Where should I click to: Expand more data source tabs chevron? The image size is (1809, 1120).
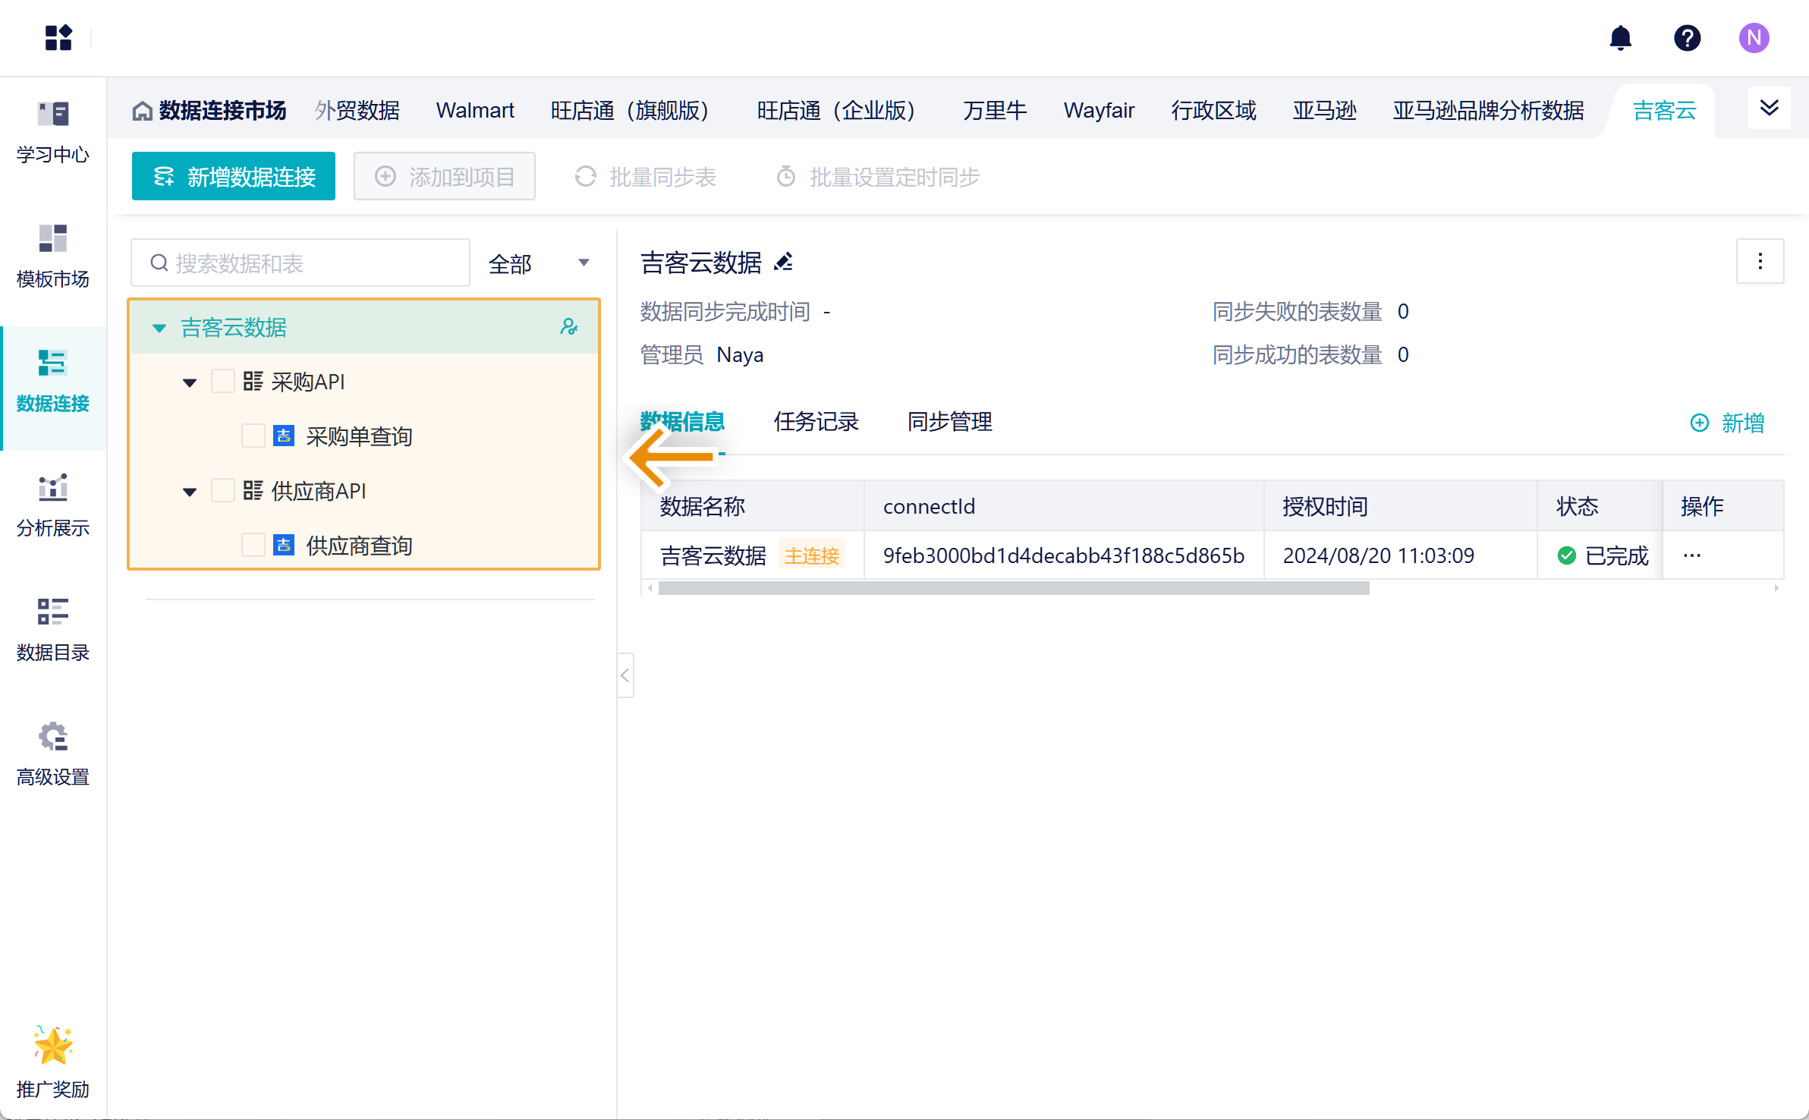pyautogui.click(x=1769, y=109)
